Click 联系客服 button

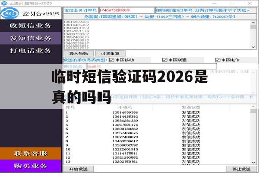(x=31, y=154)
